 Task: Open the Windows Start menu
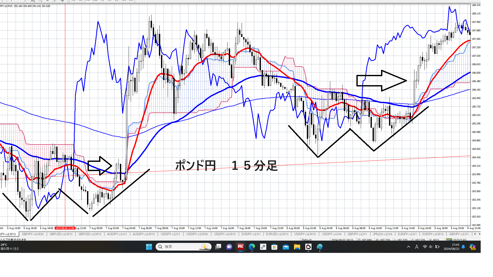(149, 247)
